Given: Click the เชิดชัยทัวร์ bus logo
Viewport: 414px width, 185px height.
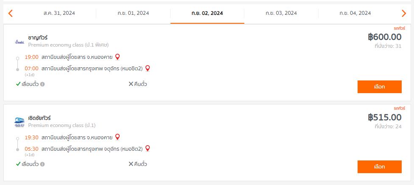Looking at the screenshot, I should 20,122.
